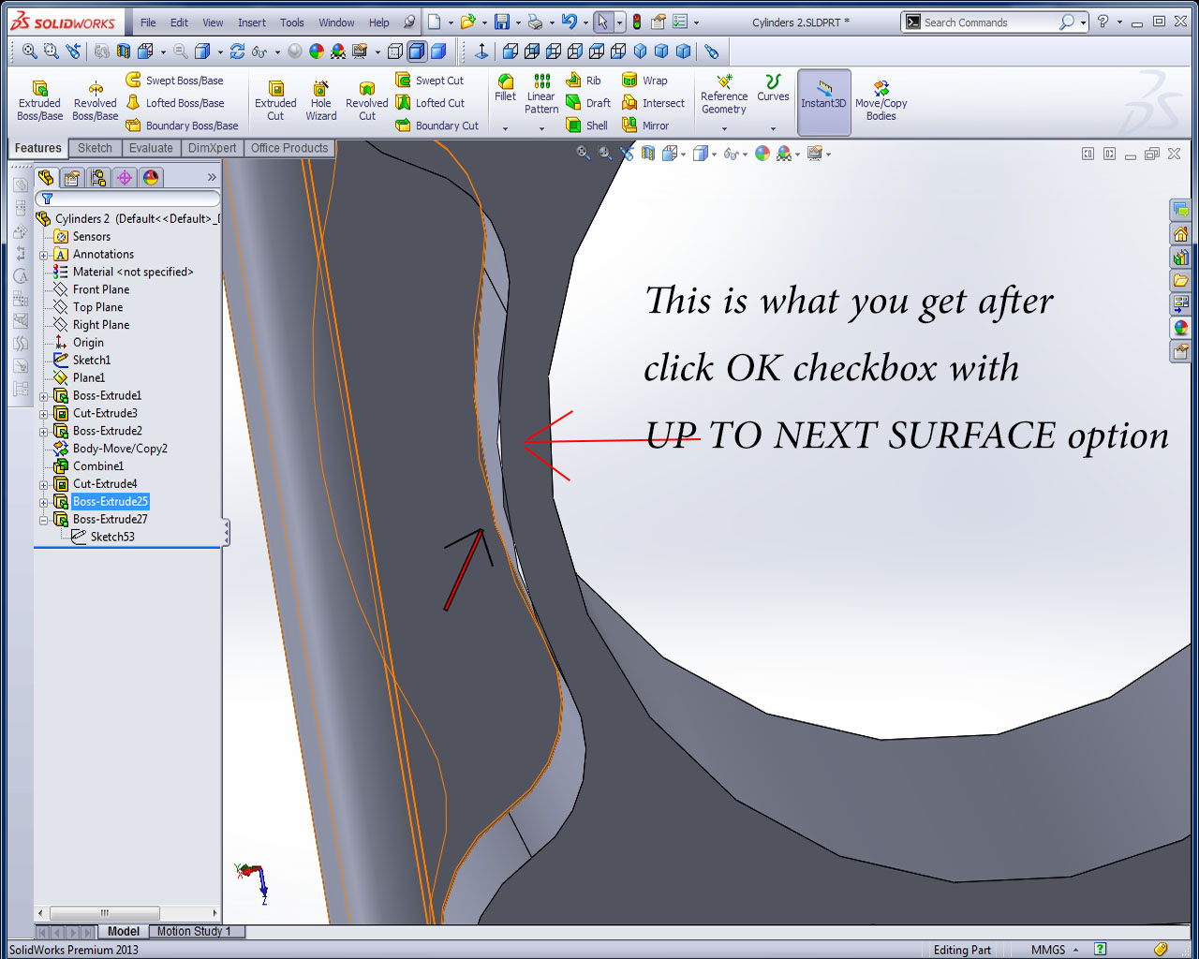
Task: Open the Fillet dropdown arrow
Action: click(505, 129)
